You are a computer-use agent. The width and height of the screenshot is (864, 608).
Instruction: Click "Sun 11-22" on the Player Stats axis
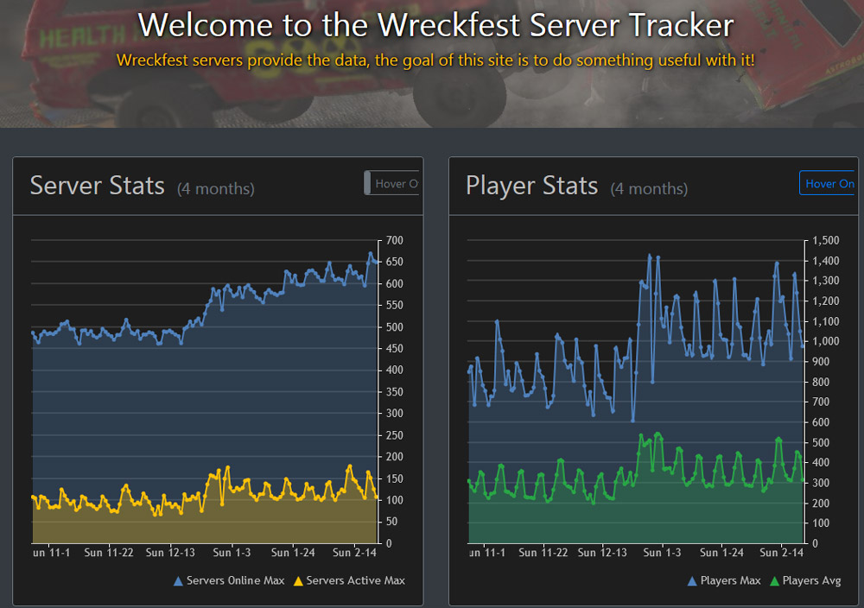coord(543,553)
